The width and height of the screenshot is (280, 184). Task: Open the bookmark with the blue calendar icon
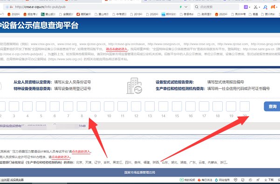169,14
